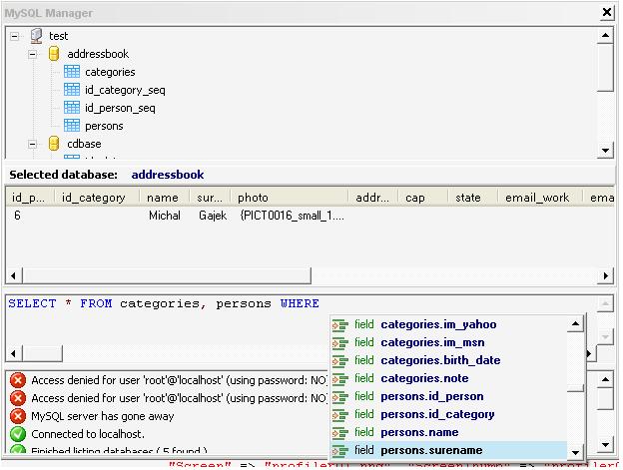Sort by the photo column header
623x470 pixels.
pyautogui.click(x=290, y=198)
